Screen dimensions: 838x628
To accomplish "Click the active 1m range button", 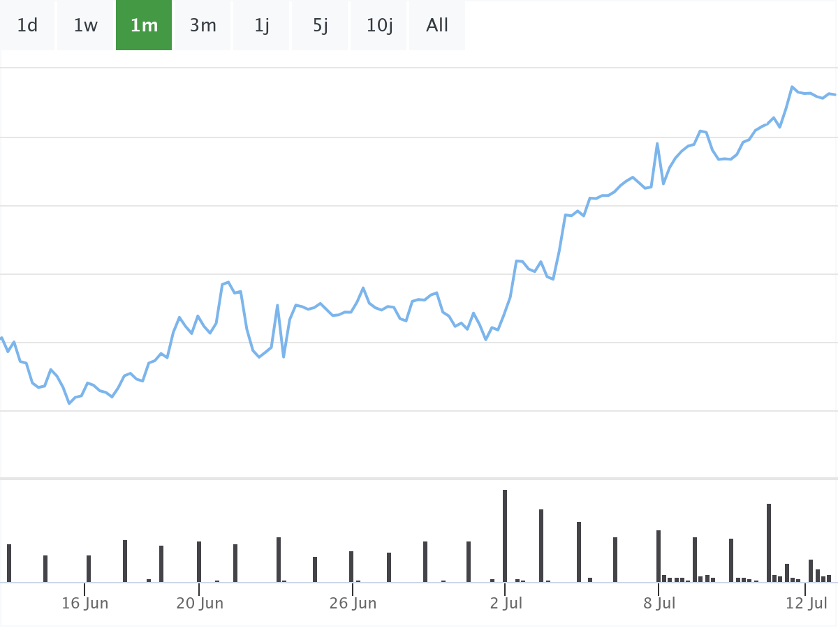I will point(144,26).
